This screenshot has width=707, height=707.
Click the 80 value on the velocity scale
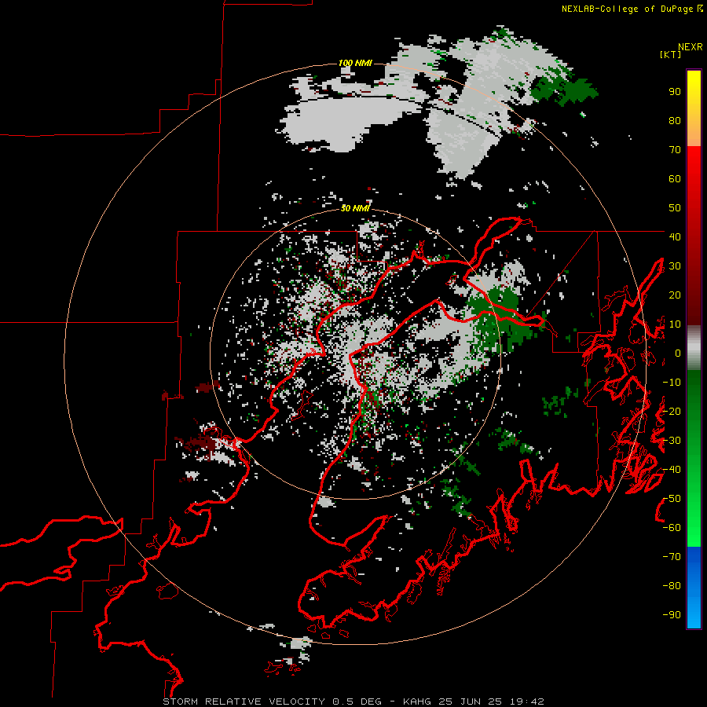tap(675, 121)
